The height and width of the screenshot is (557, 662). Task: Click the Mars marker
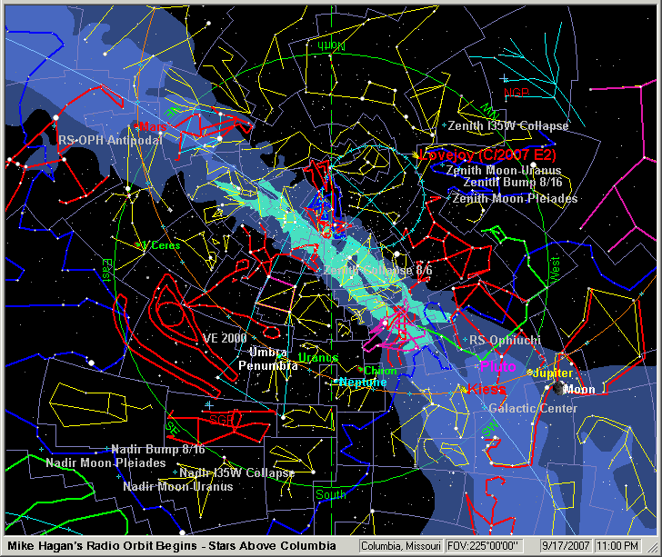[137, 126]
